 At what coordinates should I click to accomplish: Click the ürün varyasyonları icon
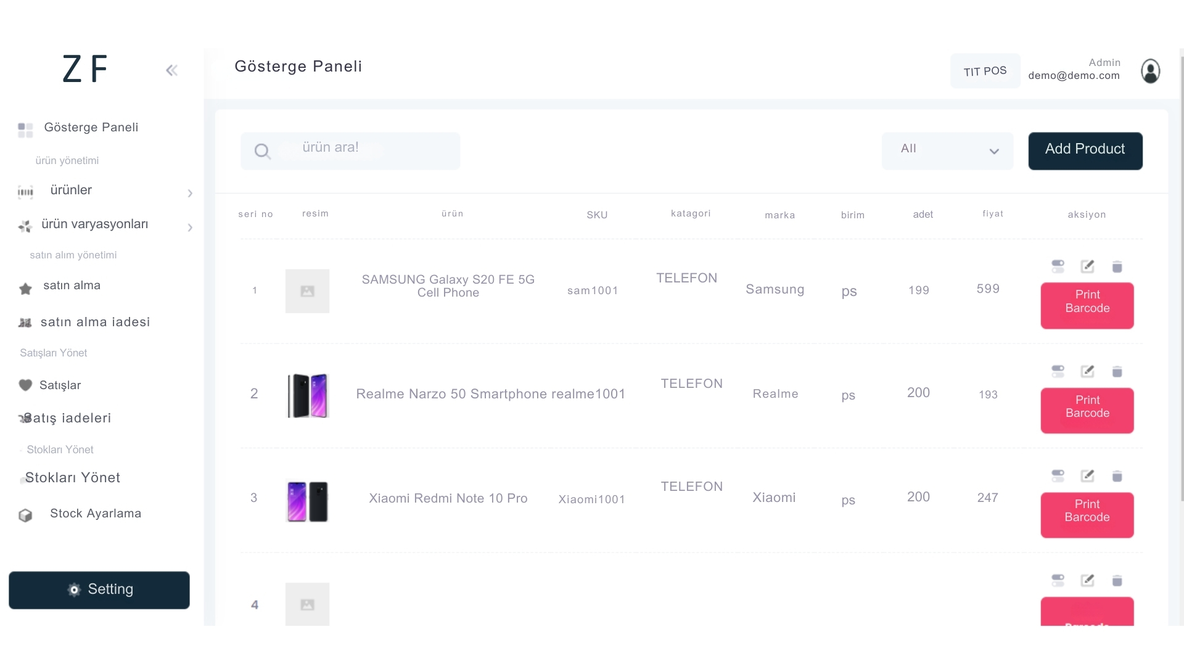25,226
